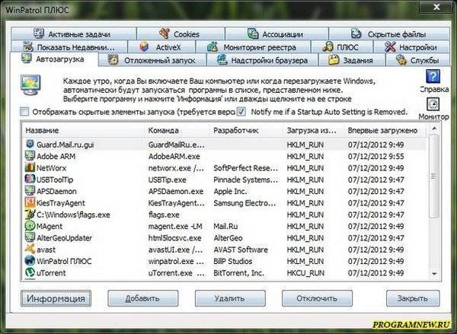
Task: Click the NetWorx entry icon
Action: coord(30,167)
